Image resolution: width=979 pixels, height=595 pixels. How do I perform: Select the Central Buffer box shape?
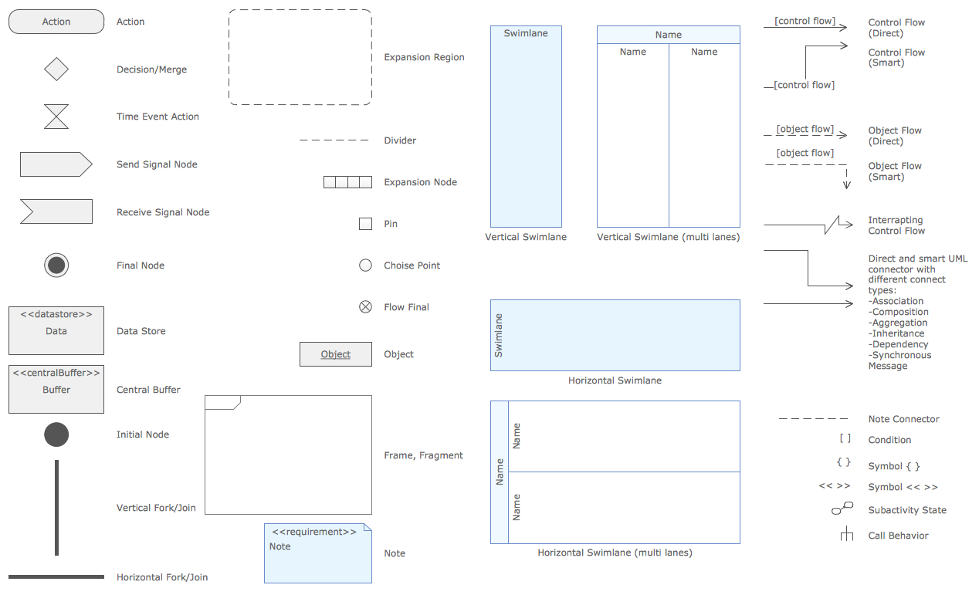pos(56,390)
